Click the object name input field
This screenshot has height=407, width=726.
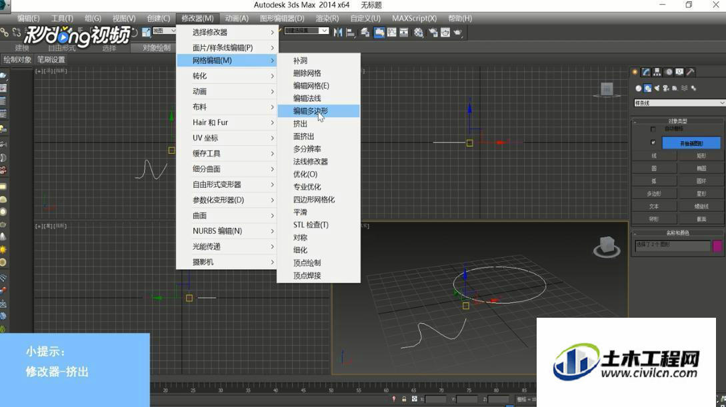pos(672,246)
